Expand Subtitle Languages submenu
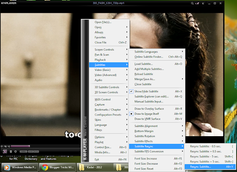The width and height of the screenshot is (237, 172). click(x=157, y=52)
